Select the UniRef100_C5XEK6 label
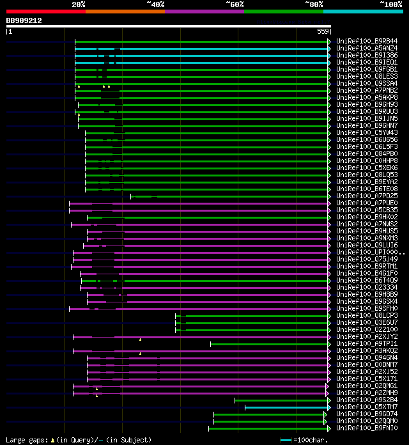The height and width of the screenshot is (445, 409). pyautogui.click(x=367, y=168)
